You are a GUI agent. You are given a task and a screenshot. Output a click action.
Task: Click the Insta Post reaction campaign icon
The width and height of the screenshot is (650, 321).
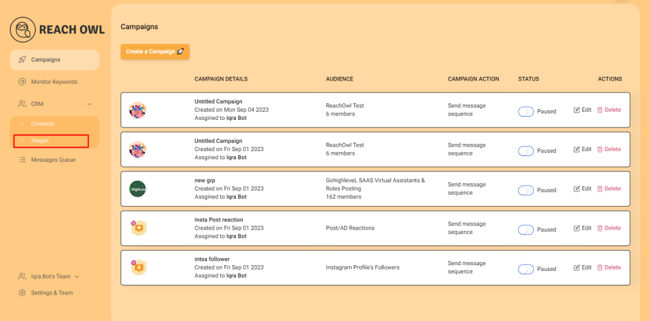138,228
